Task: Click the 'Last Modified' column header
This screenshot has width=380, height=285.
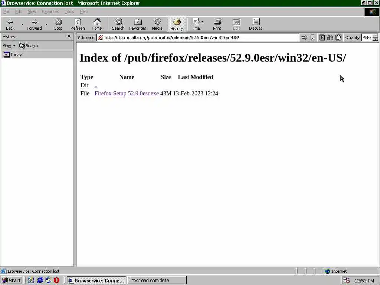Action: point(195,77)
